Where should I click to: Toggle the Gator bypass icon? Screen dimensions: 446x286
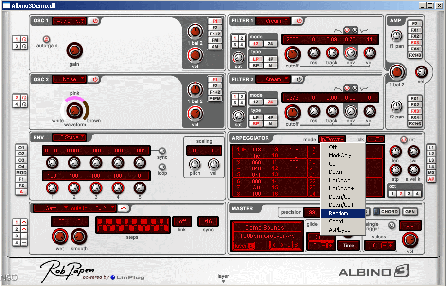coord(124,208)
